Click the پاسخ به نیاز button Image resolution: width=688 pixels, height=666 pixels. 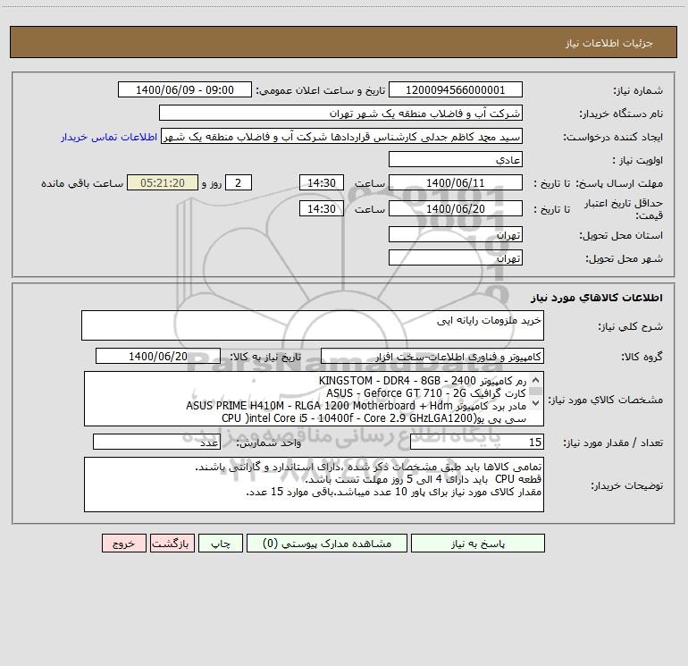click(x=478, y=543)
